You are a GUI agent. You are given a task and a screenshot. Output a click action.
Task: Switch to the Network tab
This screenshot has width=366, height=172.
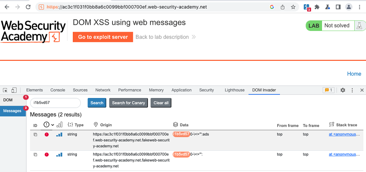(x=103, y=90)
